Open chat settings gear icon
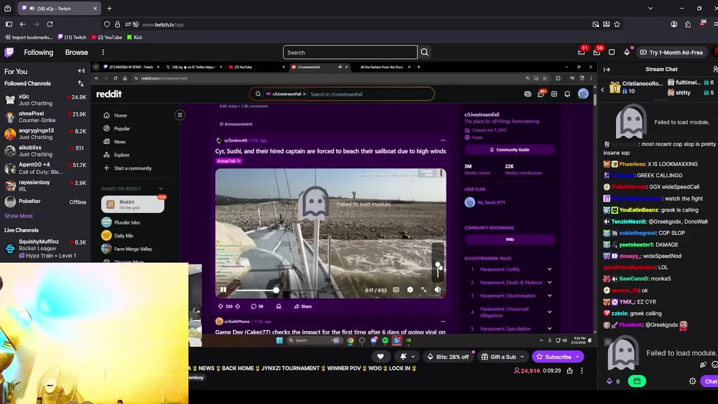718x404 pixels. [693, 382]
